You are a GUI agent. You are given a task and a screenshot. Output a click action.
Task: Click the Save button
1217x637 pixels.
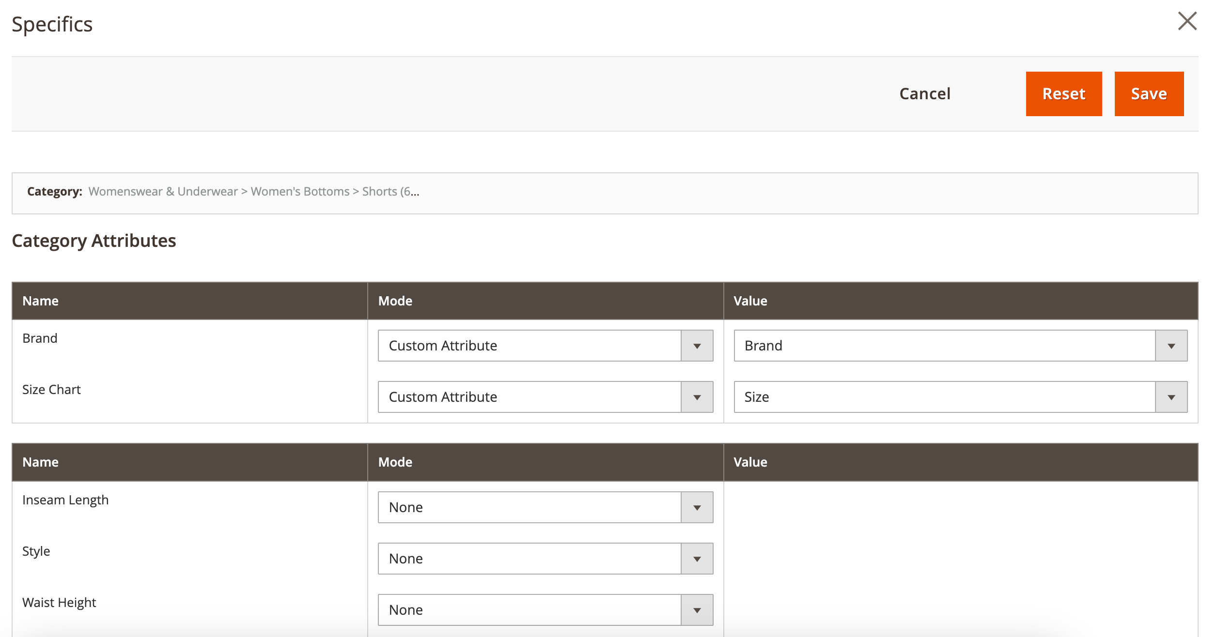(x=1149, y=94)
